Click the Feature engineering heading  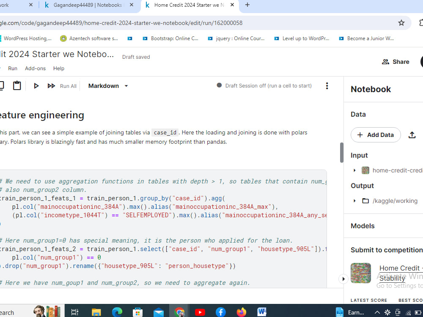[42, 115]
